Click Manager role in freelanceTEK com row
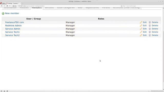164x92 pixels. (x=70, y=22)
